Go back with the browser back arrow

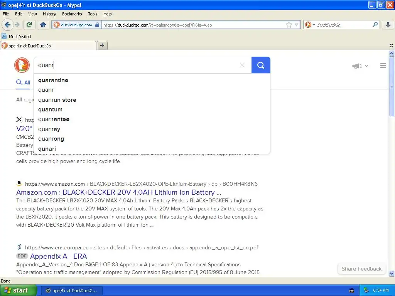coord(7,25)
